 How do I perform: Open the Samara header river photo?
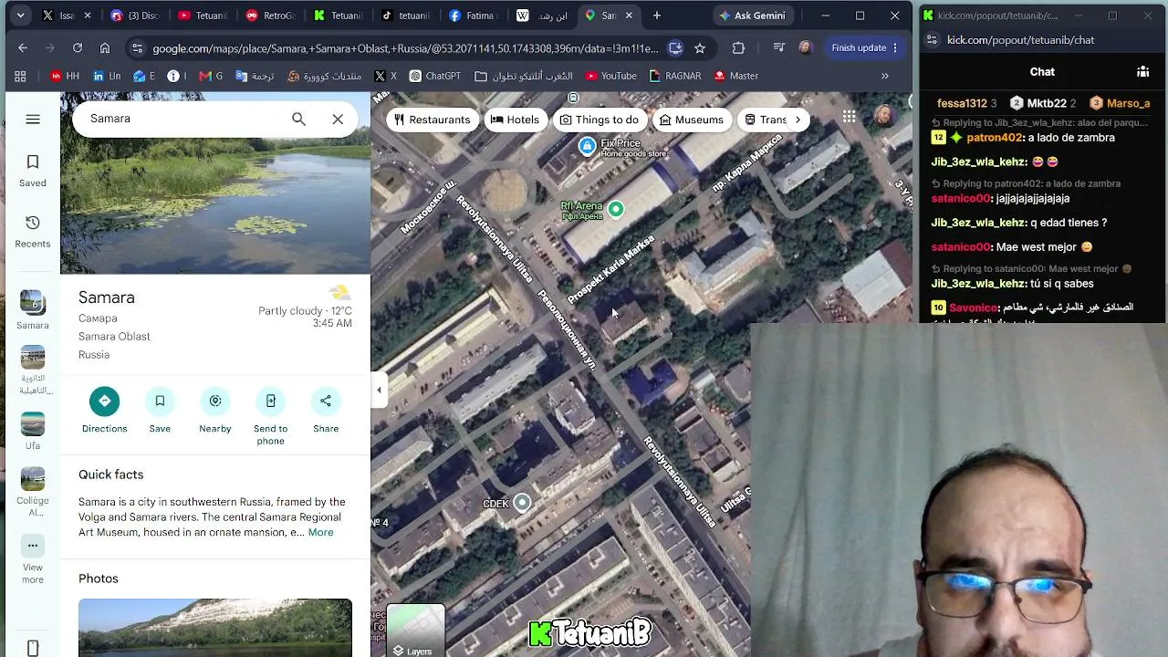(215, 182)
